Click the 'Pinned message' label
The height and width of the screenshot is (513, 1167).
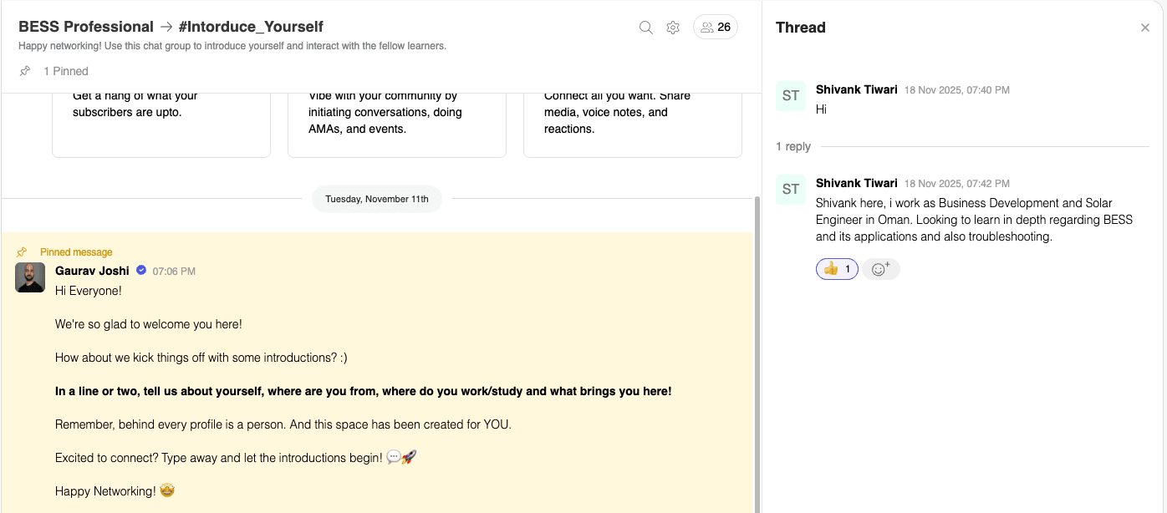[x=76, y=252]
